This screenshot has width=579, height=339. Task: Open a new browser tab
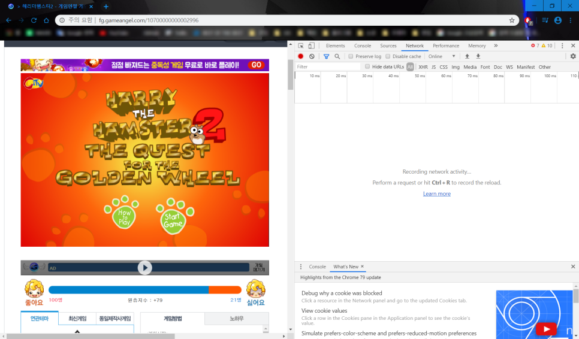[x=105, y=6]
